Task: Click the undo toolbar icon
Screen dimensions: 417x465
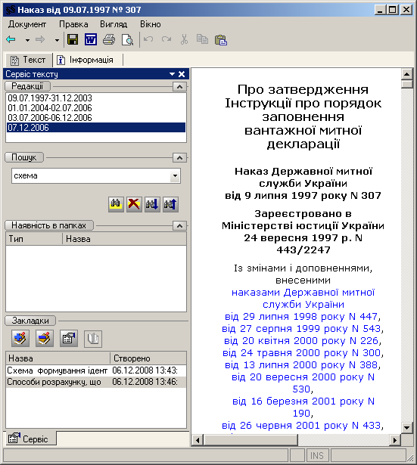Action: point(148,39)
